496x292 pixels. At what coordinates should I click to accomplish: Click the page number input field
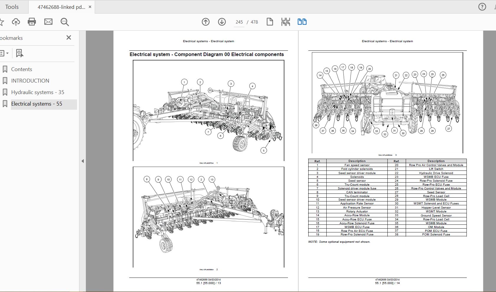tap(239, 22)
